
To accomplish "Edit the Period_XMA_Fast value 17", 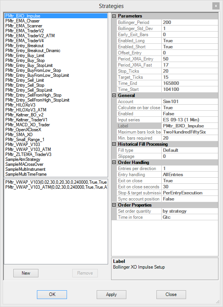I will (x=190, y=65).
